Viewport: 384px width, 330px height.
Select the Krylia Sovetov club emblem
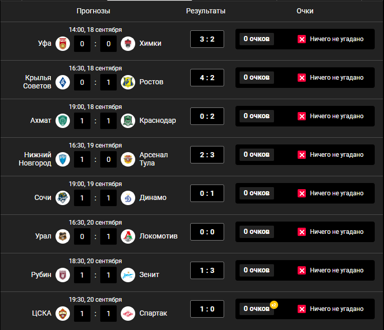(63, 82)
